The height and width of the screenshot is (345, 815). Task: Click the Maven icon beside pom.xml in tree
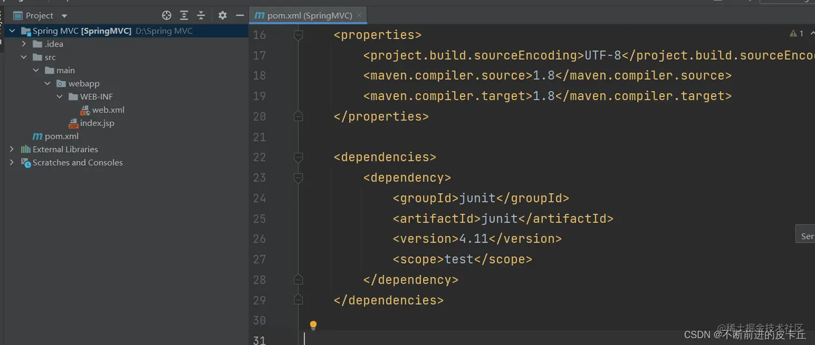pyautogui.click(x=38, y=136)
